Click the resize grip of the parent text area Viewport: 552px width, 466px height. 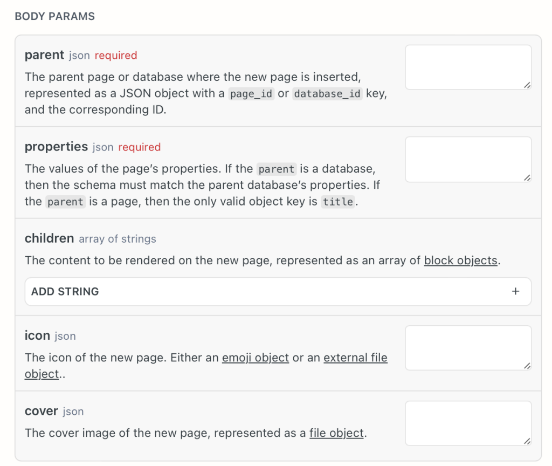point(527,85)
